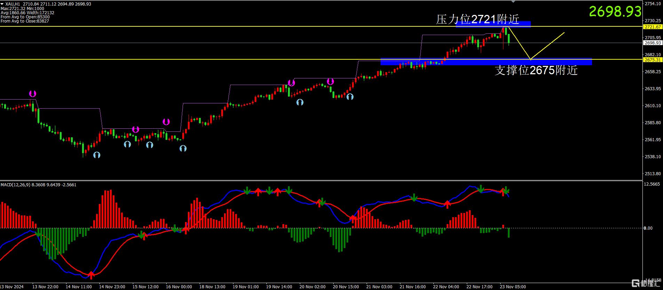663x290 pixels.
Task: Click the 2682.10 price scale label
Action: click(653, 55)
